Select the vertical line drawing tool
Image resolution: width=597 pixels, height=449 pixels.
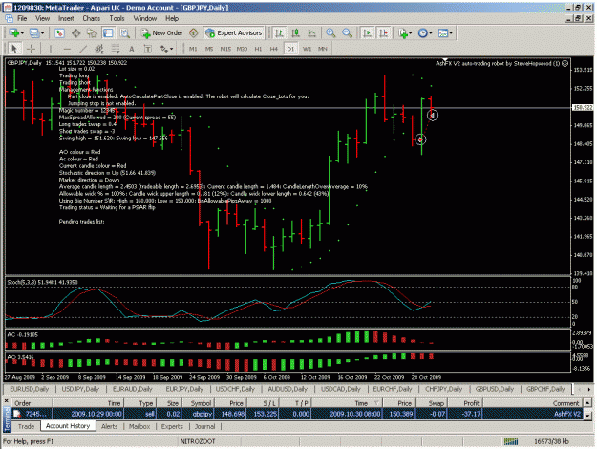click(51, 49)
